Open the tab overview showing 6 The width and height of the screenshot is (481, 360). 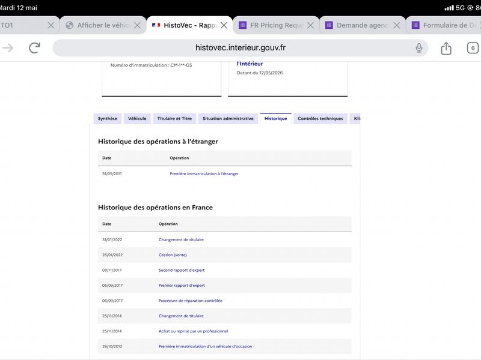[x=473, y=48]
